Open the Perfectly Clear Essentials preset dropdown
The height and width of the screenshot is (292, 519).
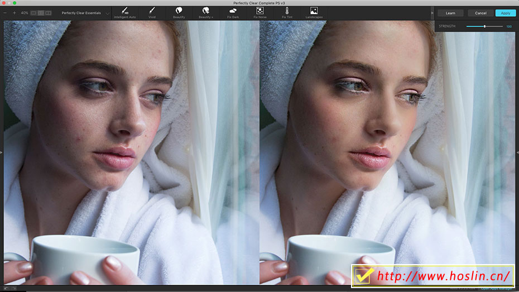[85, 13]
